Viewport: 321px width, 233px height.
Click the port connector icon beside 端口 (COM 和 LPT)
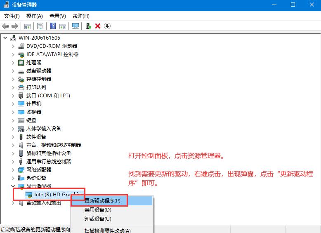click(x=21, y=96)
